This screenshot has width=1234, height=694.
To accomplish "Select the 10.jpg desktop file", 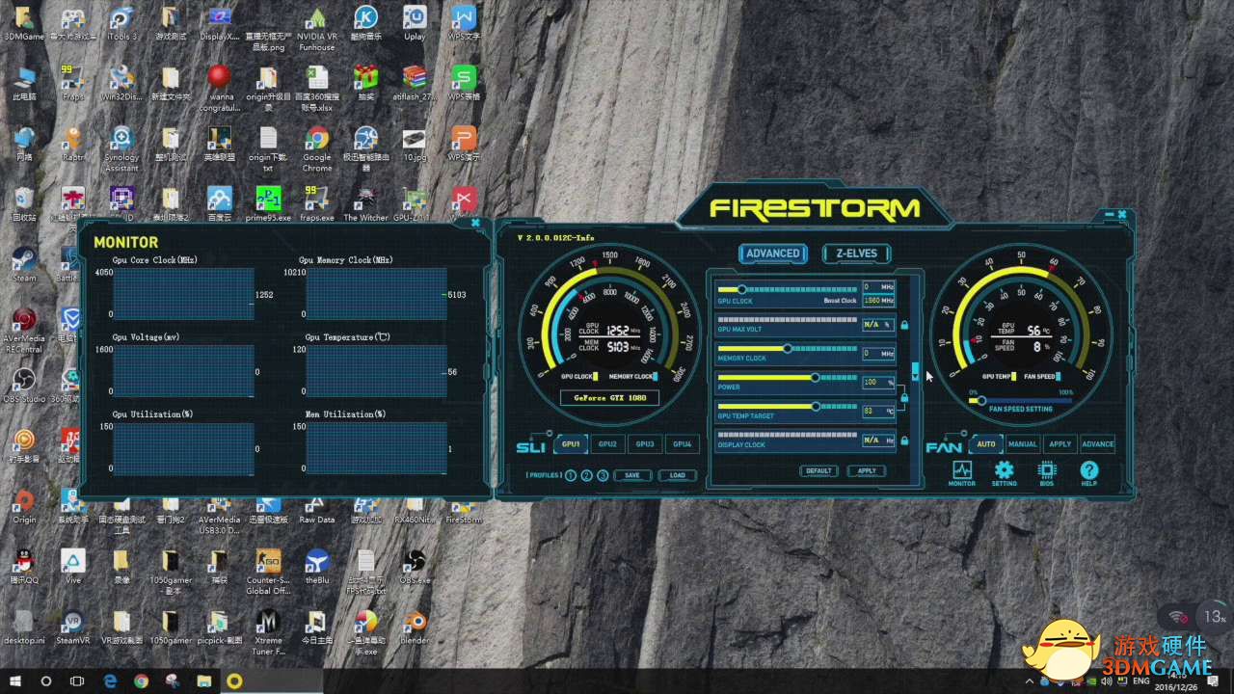I will 415,145.
